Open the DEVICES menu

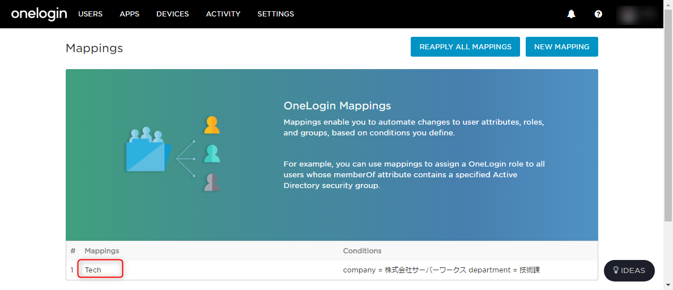tap(173, 14)
